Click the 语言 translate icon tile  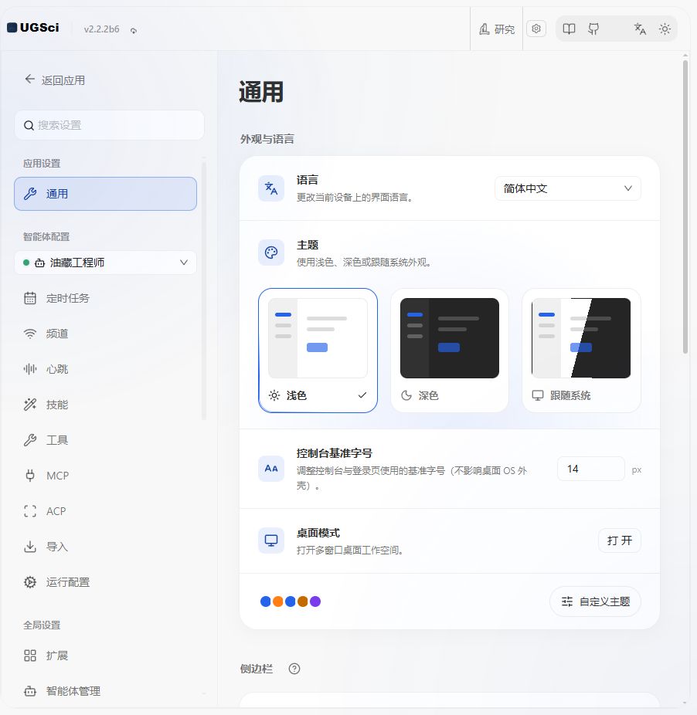271,188
